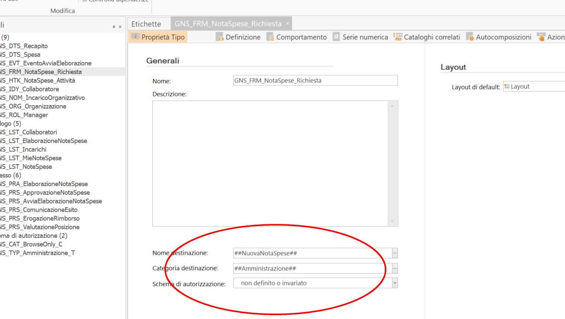Click the Definizione tab icon
The height and width of the screenshot is (319, 565).
(x=220, y=37)
